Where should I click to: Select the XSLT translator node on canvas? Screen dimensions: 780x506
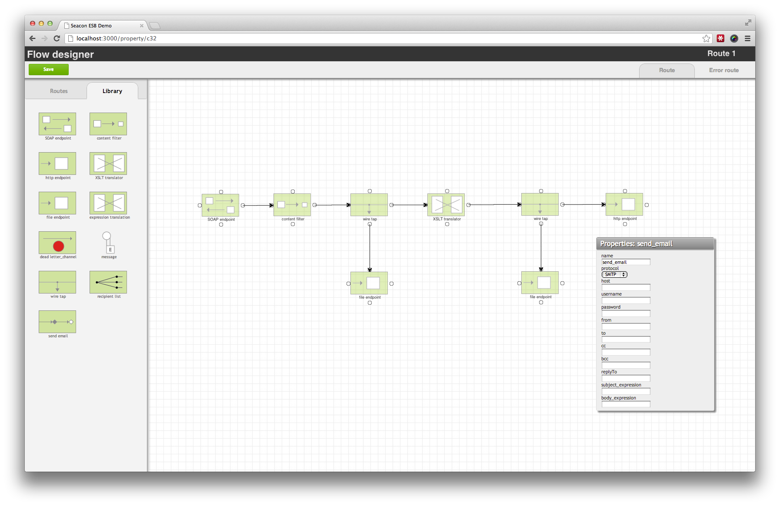446,205
